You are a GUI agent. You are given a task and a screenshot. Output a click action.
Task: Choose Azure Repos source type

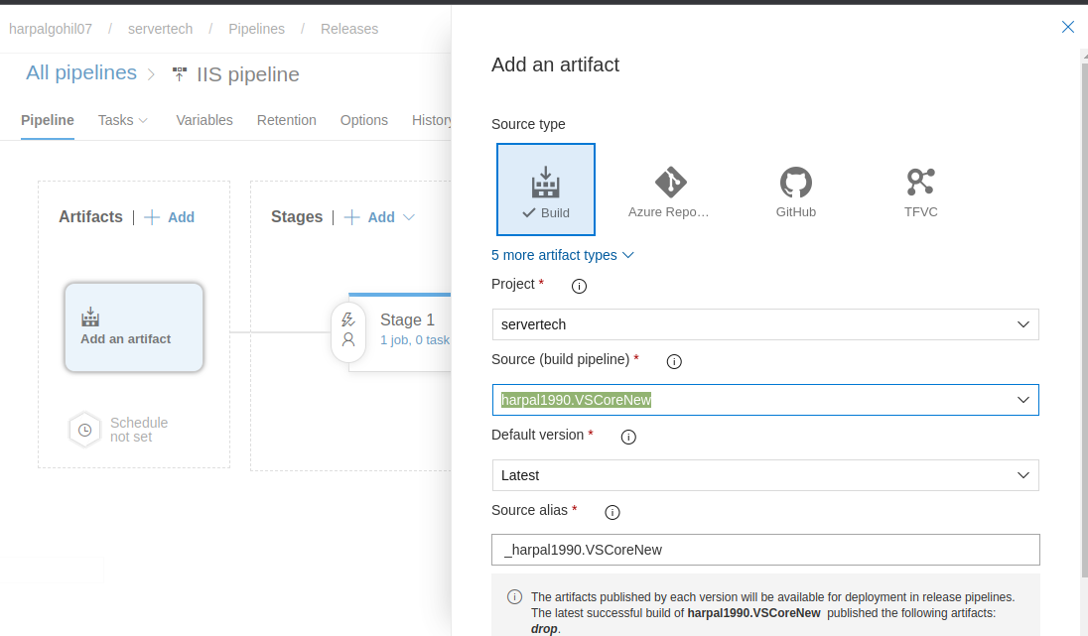pos(669,192)
